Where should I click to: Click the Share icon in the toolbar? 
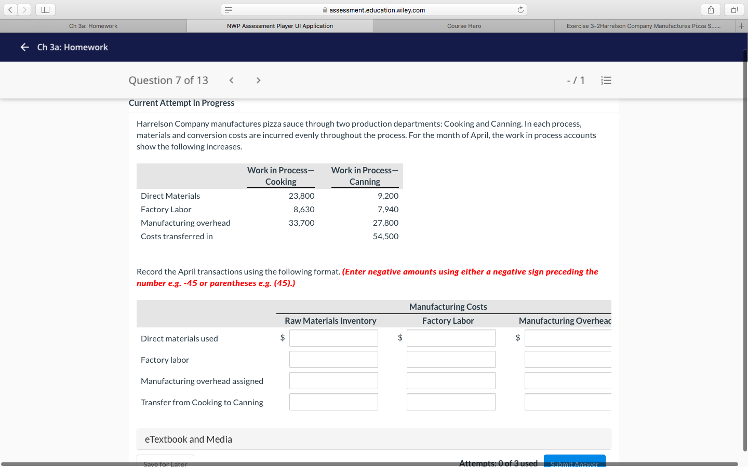tap(710, 9)
